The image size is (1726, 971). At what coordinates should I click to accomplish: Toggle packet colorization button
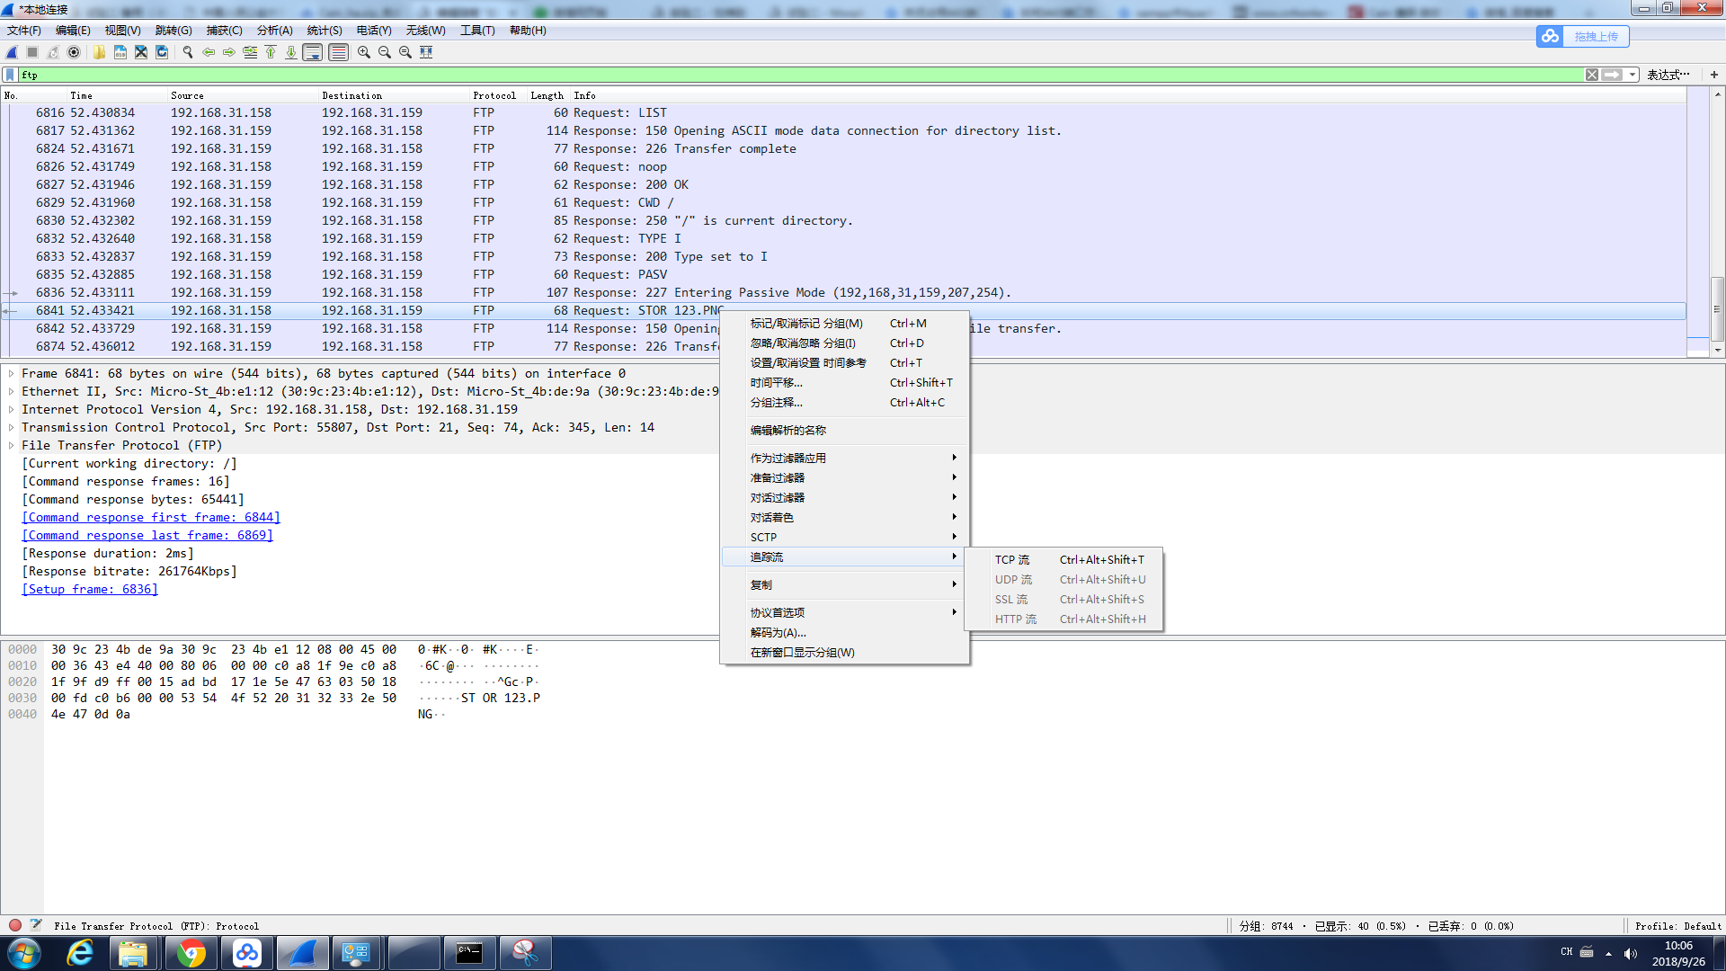(x=338, y=52)
